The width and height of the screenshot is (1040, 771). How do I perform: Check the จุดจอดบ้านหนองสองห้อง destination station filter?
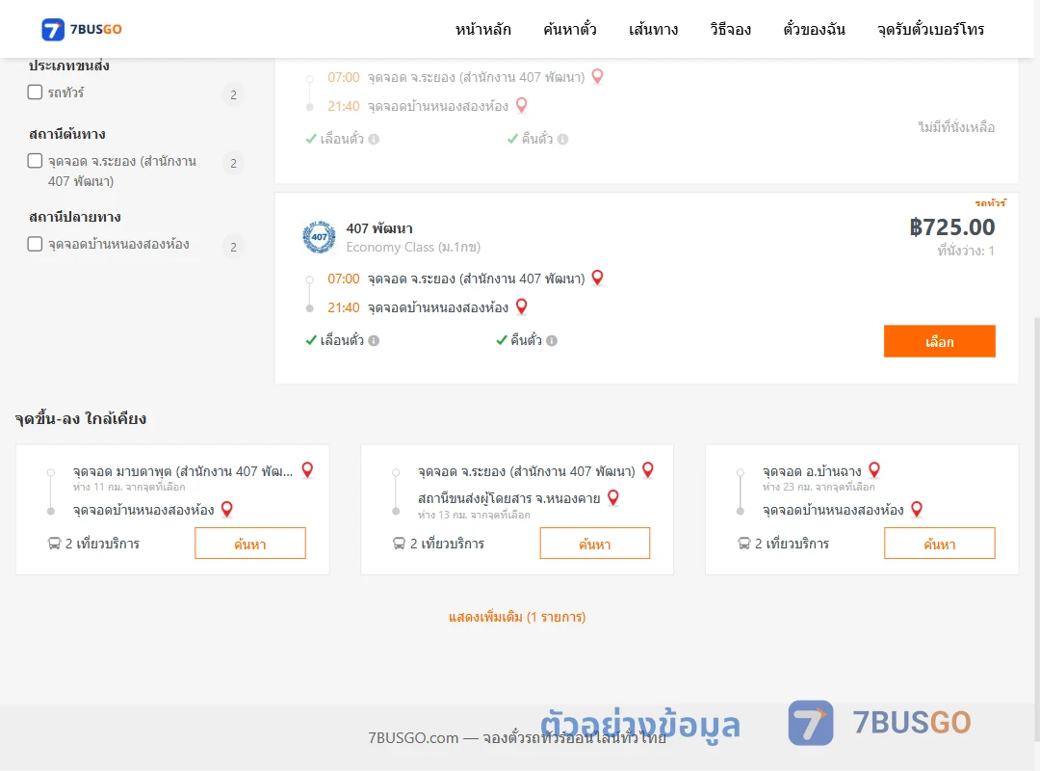(x=36, y=244)
